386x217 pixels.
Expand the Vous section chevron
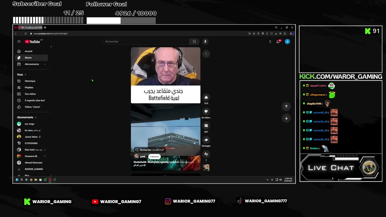25,74
